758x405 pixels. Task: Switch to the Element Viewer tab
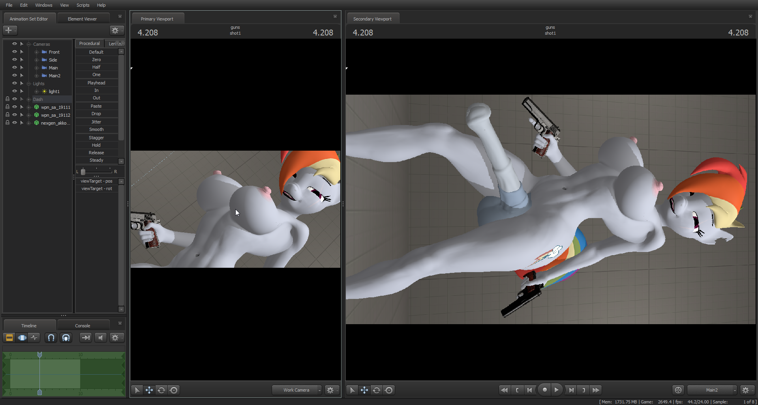point(82,19)
